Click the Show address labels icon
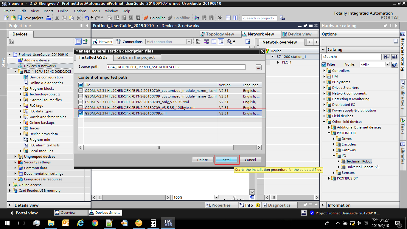The image size is (407, 229). point(206,42)
